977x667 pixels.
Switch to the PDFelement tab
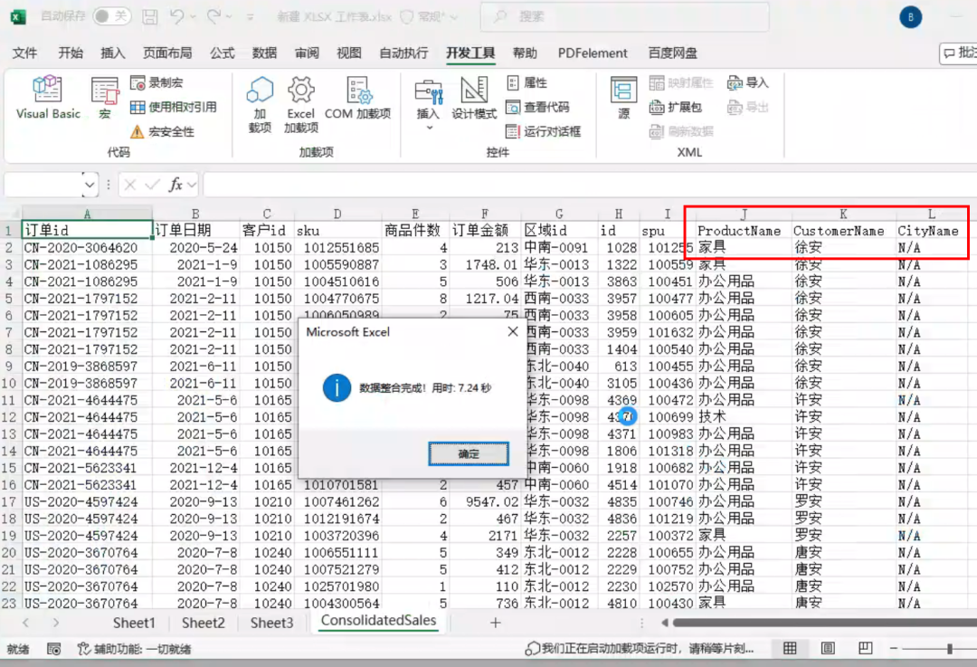[593, 53]
